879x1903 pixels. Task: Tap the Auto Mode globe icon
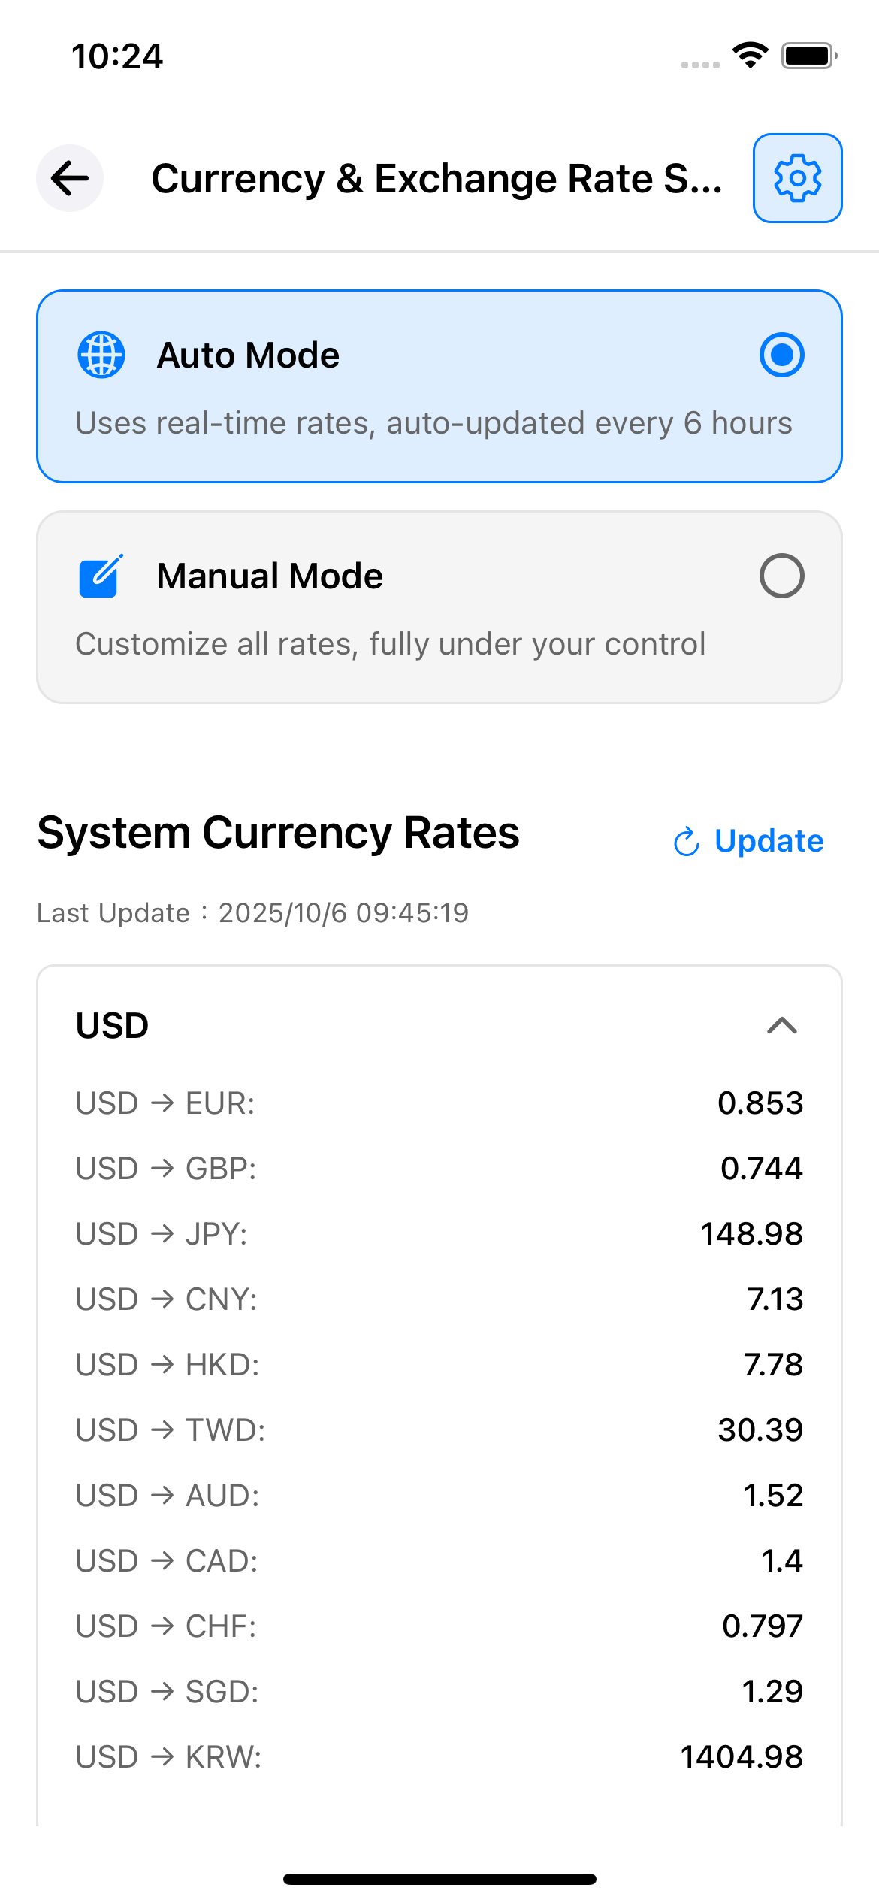coord(101,355)
